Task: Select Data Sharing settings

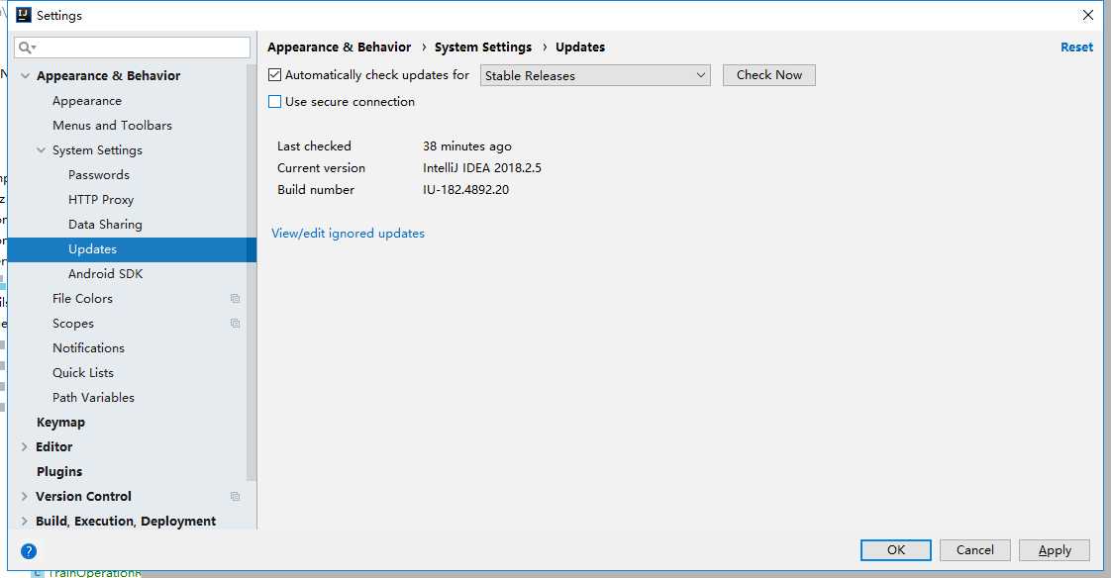Action: [x=105, y=225]
